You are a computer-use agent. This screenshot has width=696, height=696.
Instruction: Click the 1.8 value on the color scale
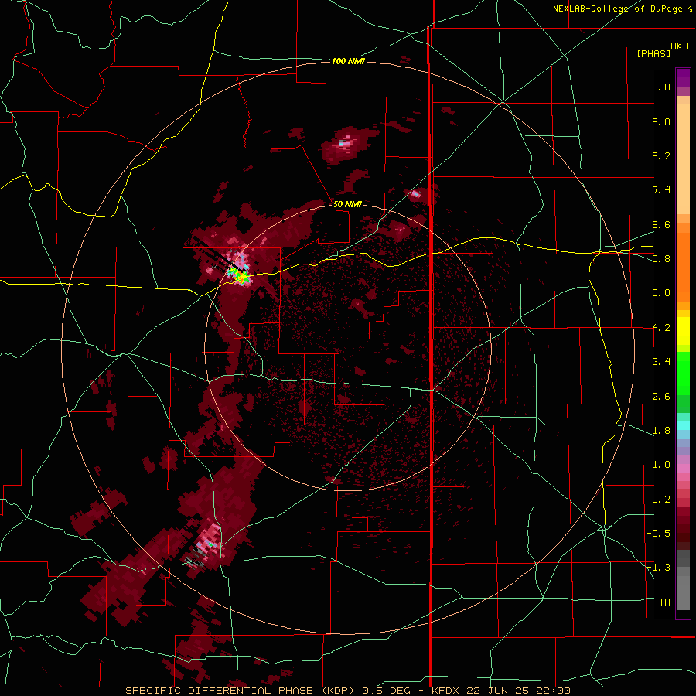click(x=661, y=431)
